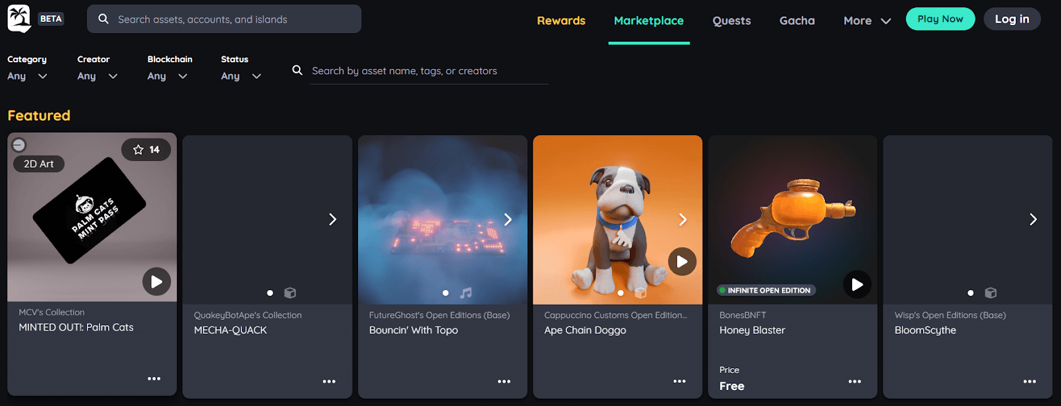Open three-dot menu on Bouncin' With Topo
Screen dimensions: 1061x406
504,381
